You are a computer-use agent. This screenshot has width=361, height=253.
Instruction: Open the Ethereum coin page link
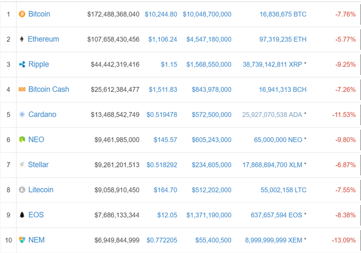44,39
